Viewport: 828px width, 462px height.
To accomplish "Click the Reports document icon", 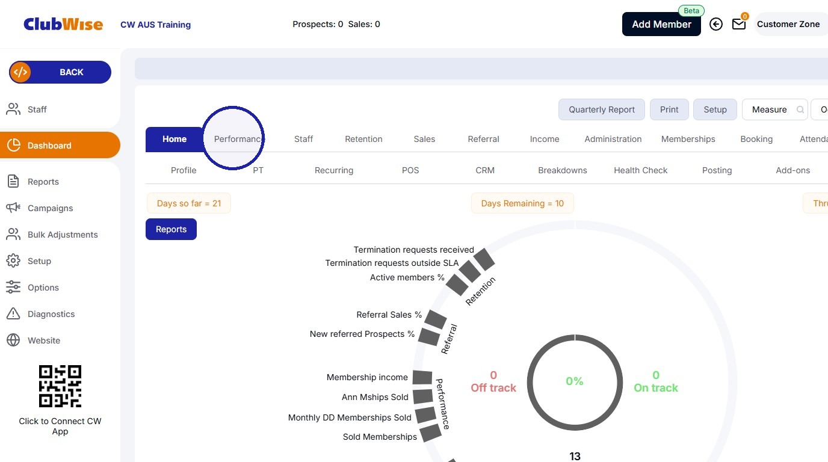I will 13,181.
